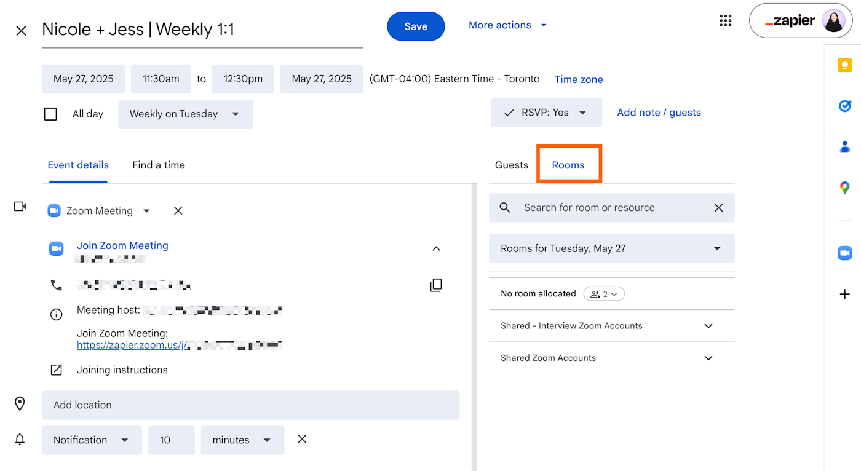Click the Search for room or resource field

(611, 208)
